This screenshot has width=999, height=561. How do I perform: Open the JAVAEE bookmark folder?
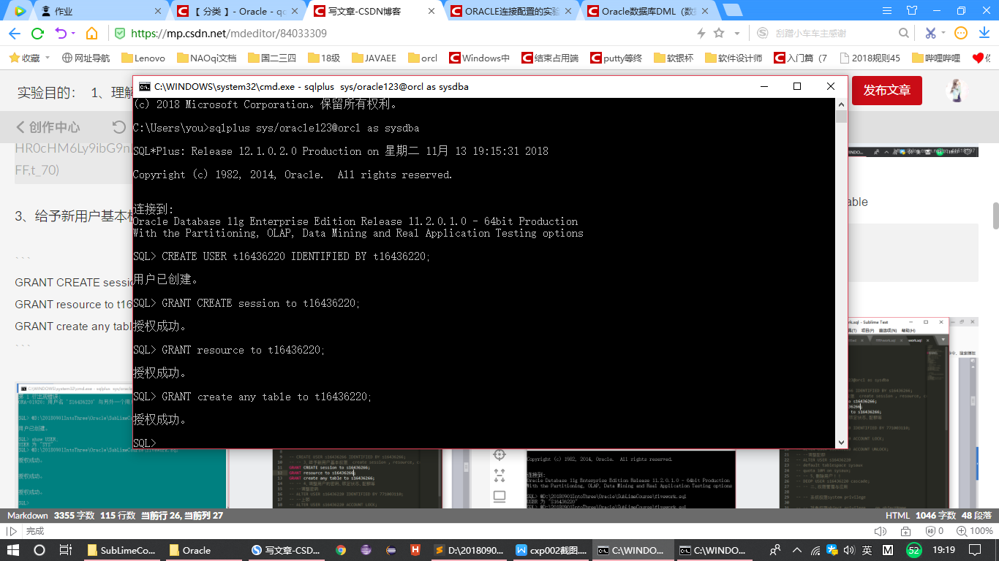374,58
